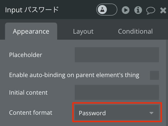Click the Content format dropdown arrow

click(x=151, y=113)
